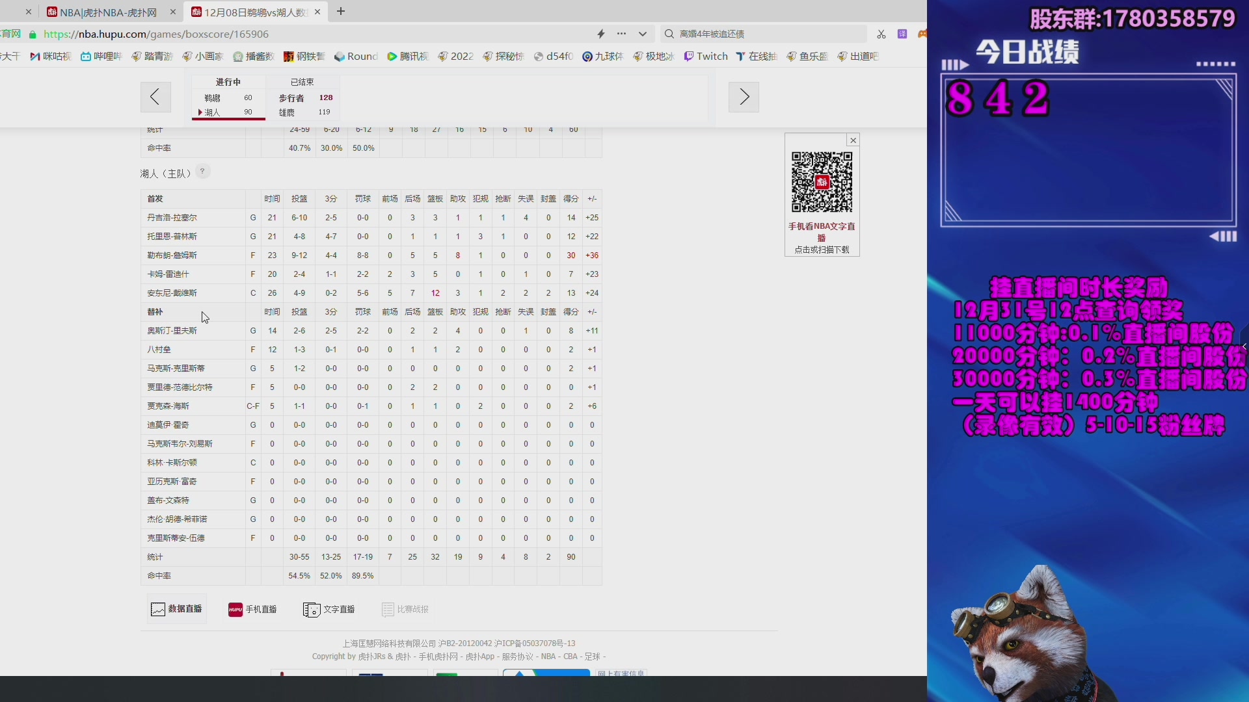Click the scissors screenshot icon
1249x702 pixels.
[x=881, y=34]
